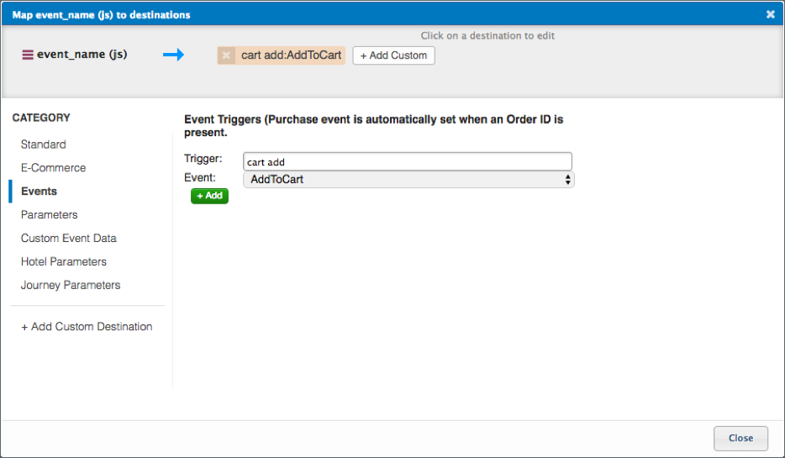785x458 pixels.
Task: Edit the cart add:AddToCart destination
Action: [x=291, y=55]
